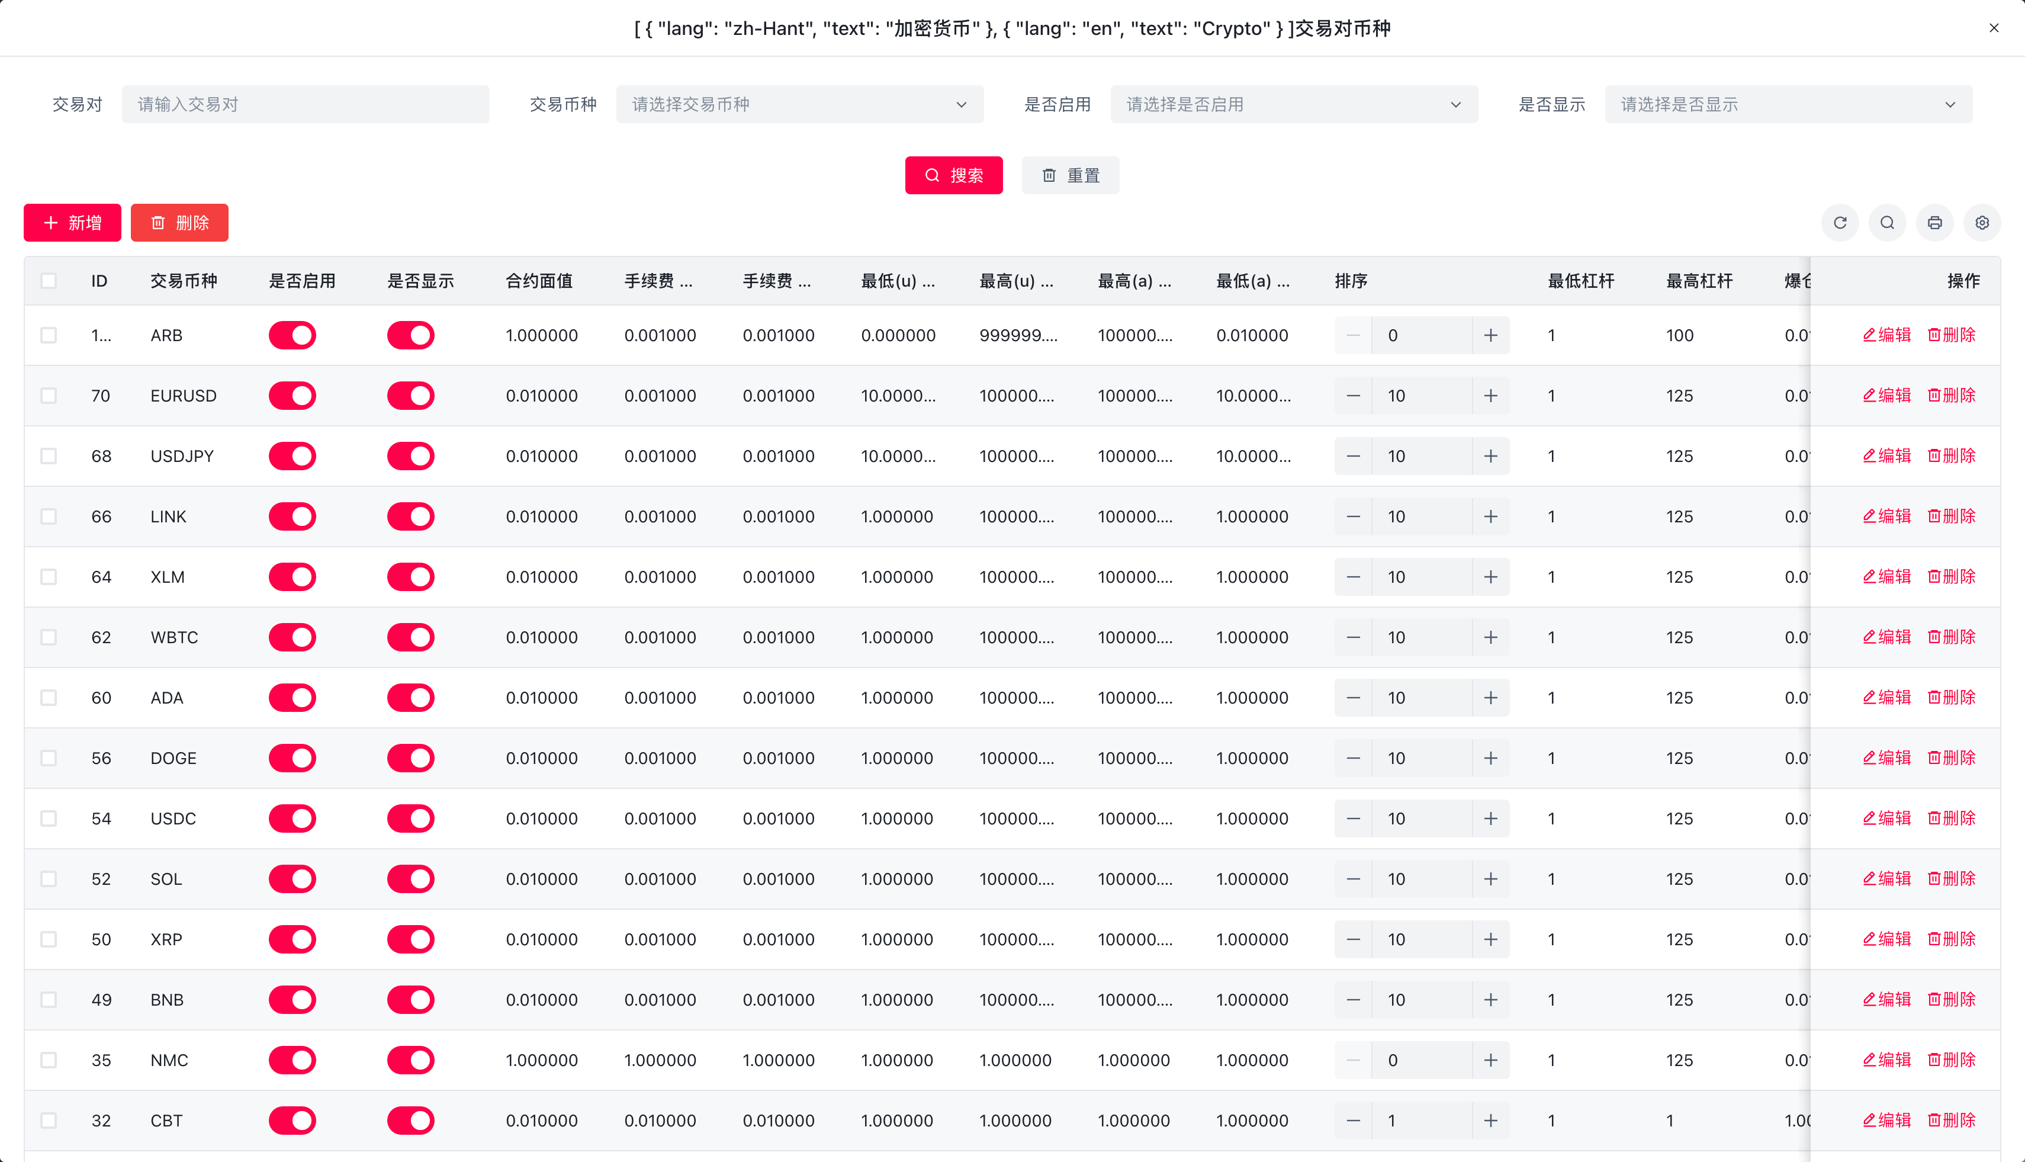Open the 是否启用 filter dropdown
2025x1162 pixels.
tap(1293, 104)
